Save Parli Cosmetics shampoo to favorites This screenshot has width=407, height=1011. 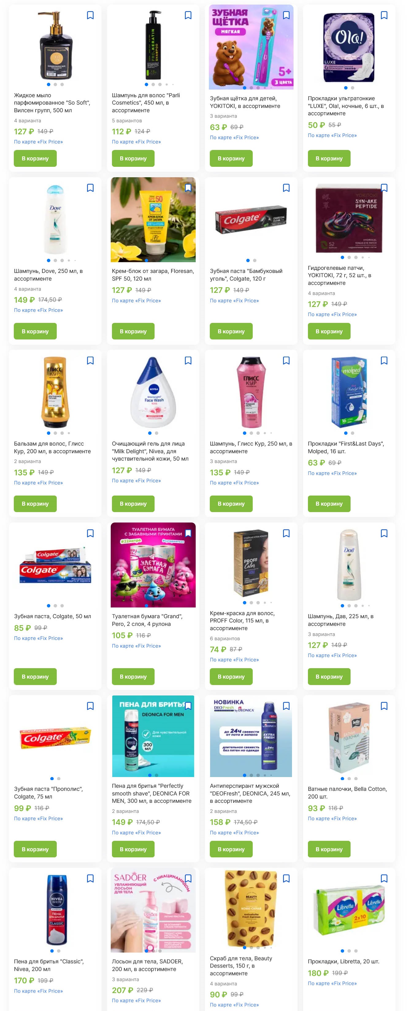pos(188,15)
